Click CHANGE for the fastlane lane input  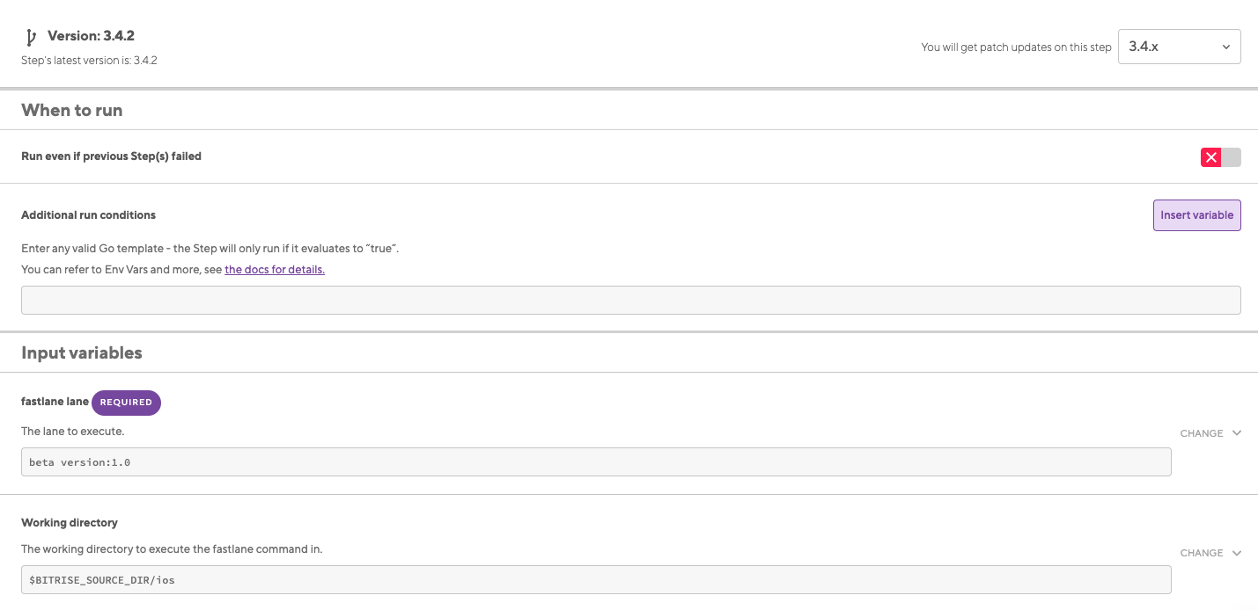(1202, 433)
